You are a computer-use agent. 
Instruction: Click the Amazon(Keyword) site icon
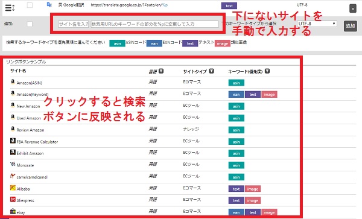click(x=13, y=94)
